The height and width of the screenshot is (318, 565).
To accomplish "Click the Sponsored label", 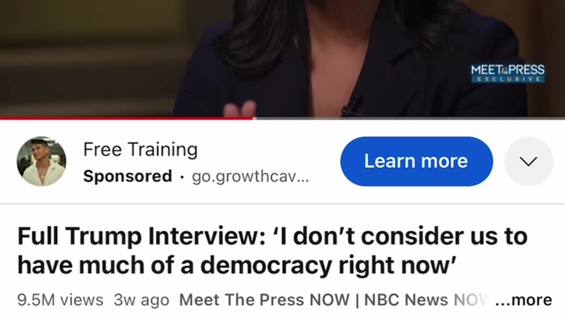I will pyautogui.click(x=128, y=177).
